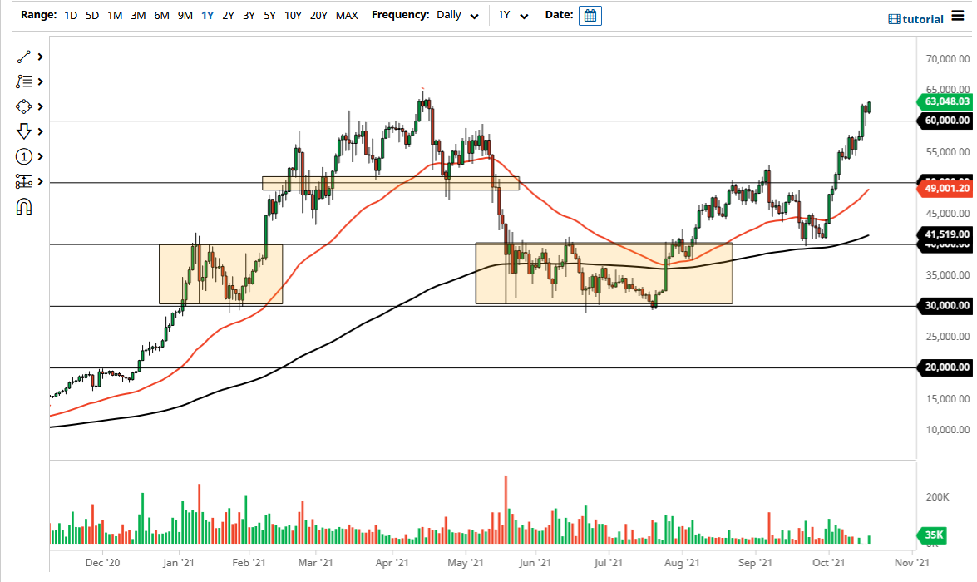
Task: Select the 6M range tab
Action: click(x=161, y=15)
